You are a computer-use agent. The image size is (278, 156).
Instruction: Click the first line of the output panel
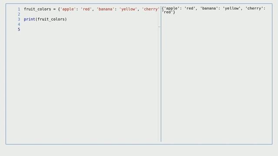[x=213, y=8]
